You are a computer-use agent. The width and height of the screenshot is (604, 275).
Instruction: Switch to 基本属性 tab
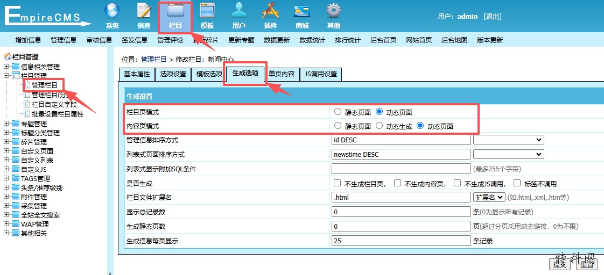[x=137, y=74]
